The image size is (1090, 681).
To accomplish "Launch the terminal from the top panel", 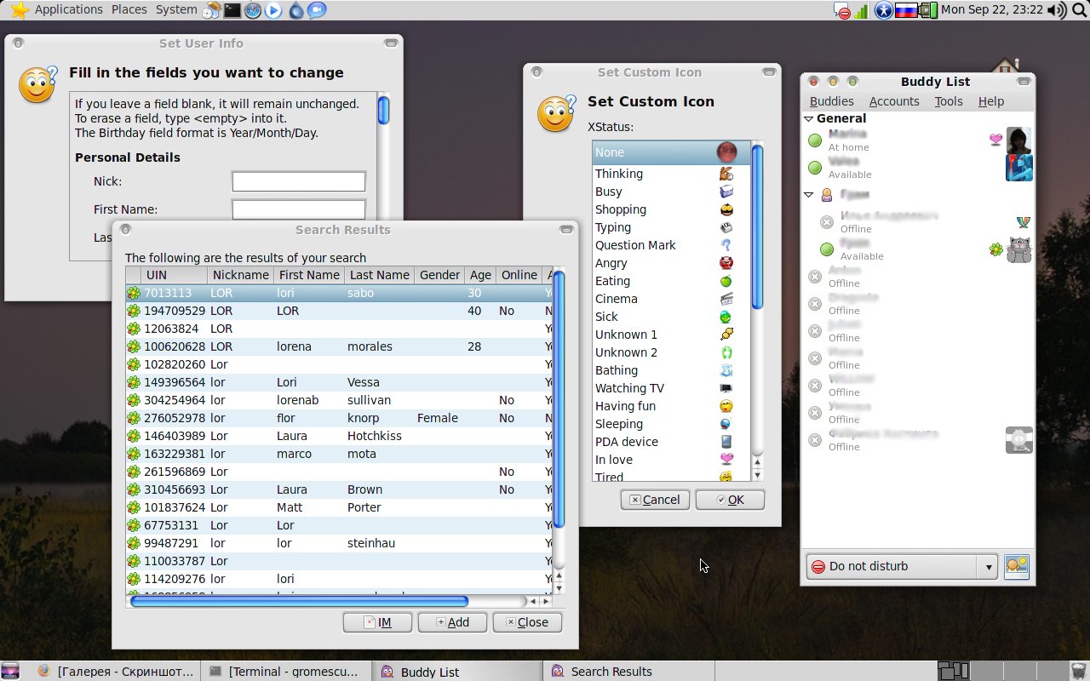I will [x=232, y=10].
